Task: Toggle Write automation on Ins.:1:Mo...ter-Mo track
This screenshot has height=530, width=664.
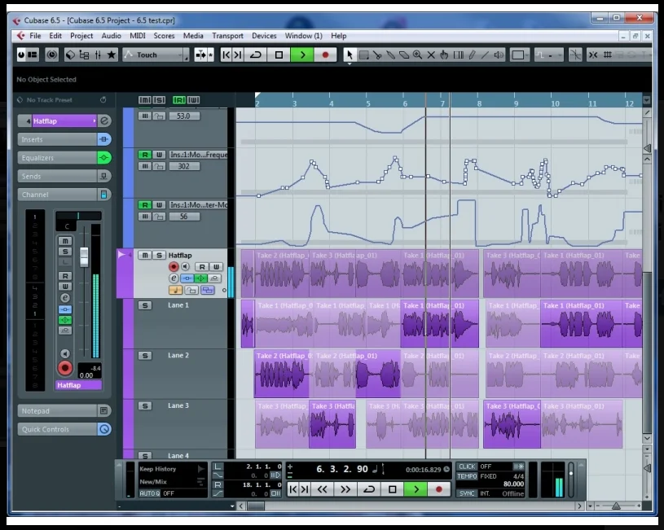Action: coord(159,205)
